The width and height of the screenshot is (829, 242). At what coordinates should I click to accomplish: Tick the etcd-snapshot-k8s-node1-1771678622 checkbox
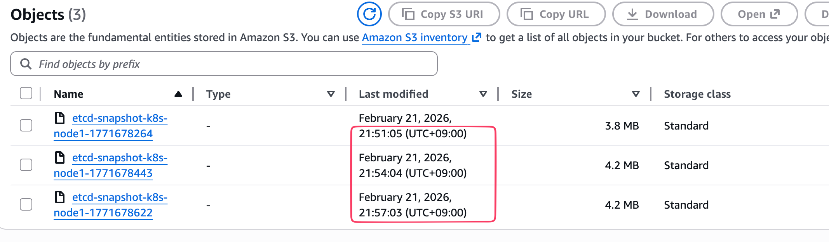(x=26, y=204)
